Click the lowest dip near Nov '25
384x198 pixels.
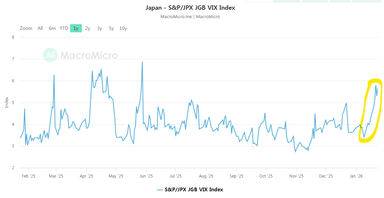click(296, 152)
